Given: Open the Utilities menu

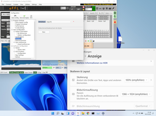Looking at the screenshot, I should 28,4.
